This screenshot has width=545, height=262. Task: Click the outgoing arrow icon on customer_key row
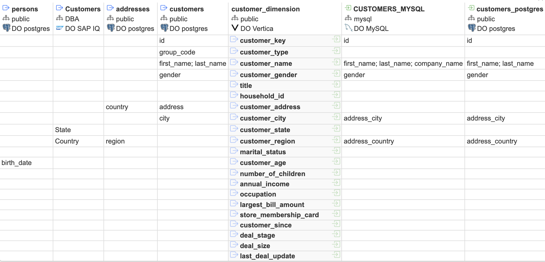point(234,39)
